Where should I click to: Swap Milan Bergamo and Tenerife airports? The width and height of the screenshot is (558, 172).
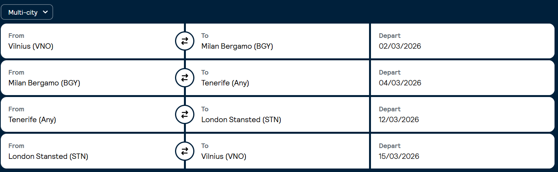(185, 78)
